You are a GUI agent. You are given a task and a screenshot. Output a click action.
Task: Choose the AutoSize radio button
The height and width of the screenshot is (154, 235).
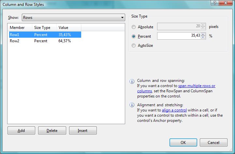point(134,46)
